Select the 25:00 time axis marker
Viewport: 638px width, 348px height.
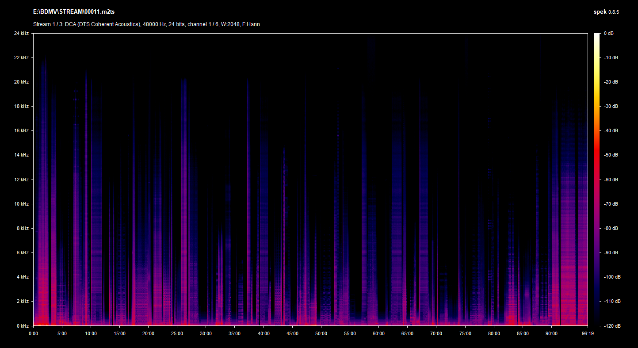tap(177, 334)
